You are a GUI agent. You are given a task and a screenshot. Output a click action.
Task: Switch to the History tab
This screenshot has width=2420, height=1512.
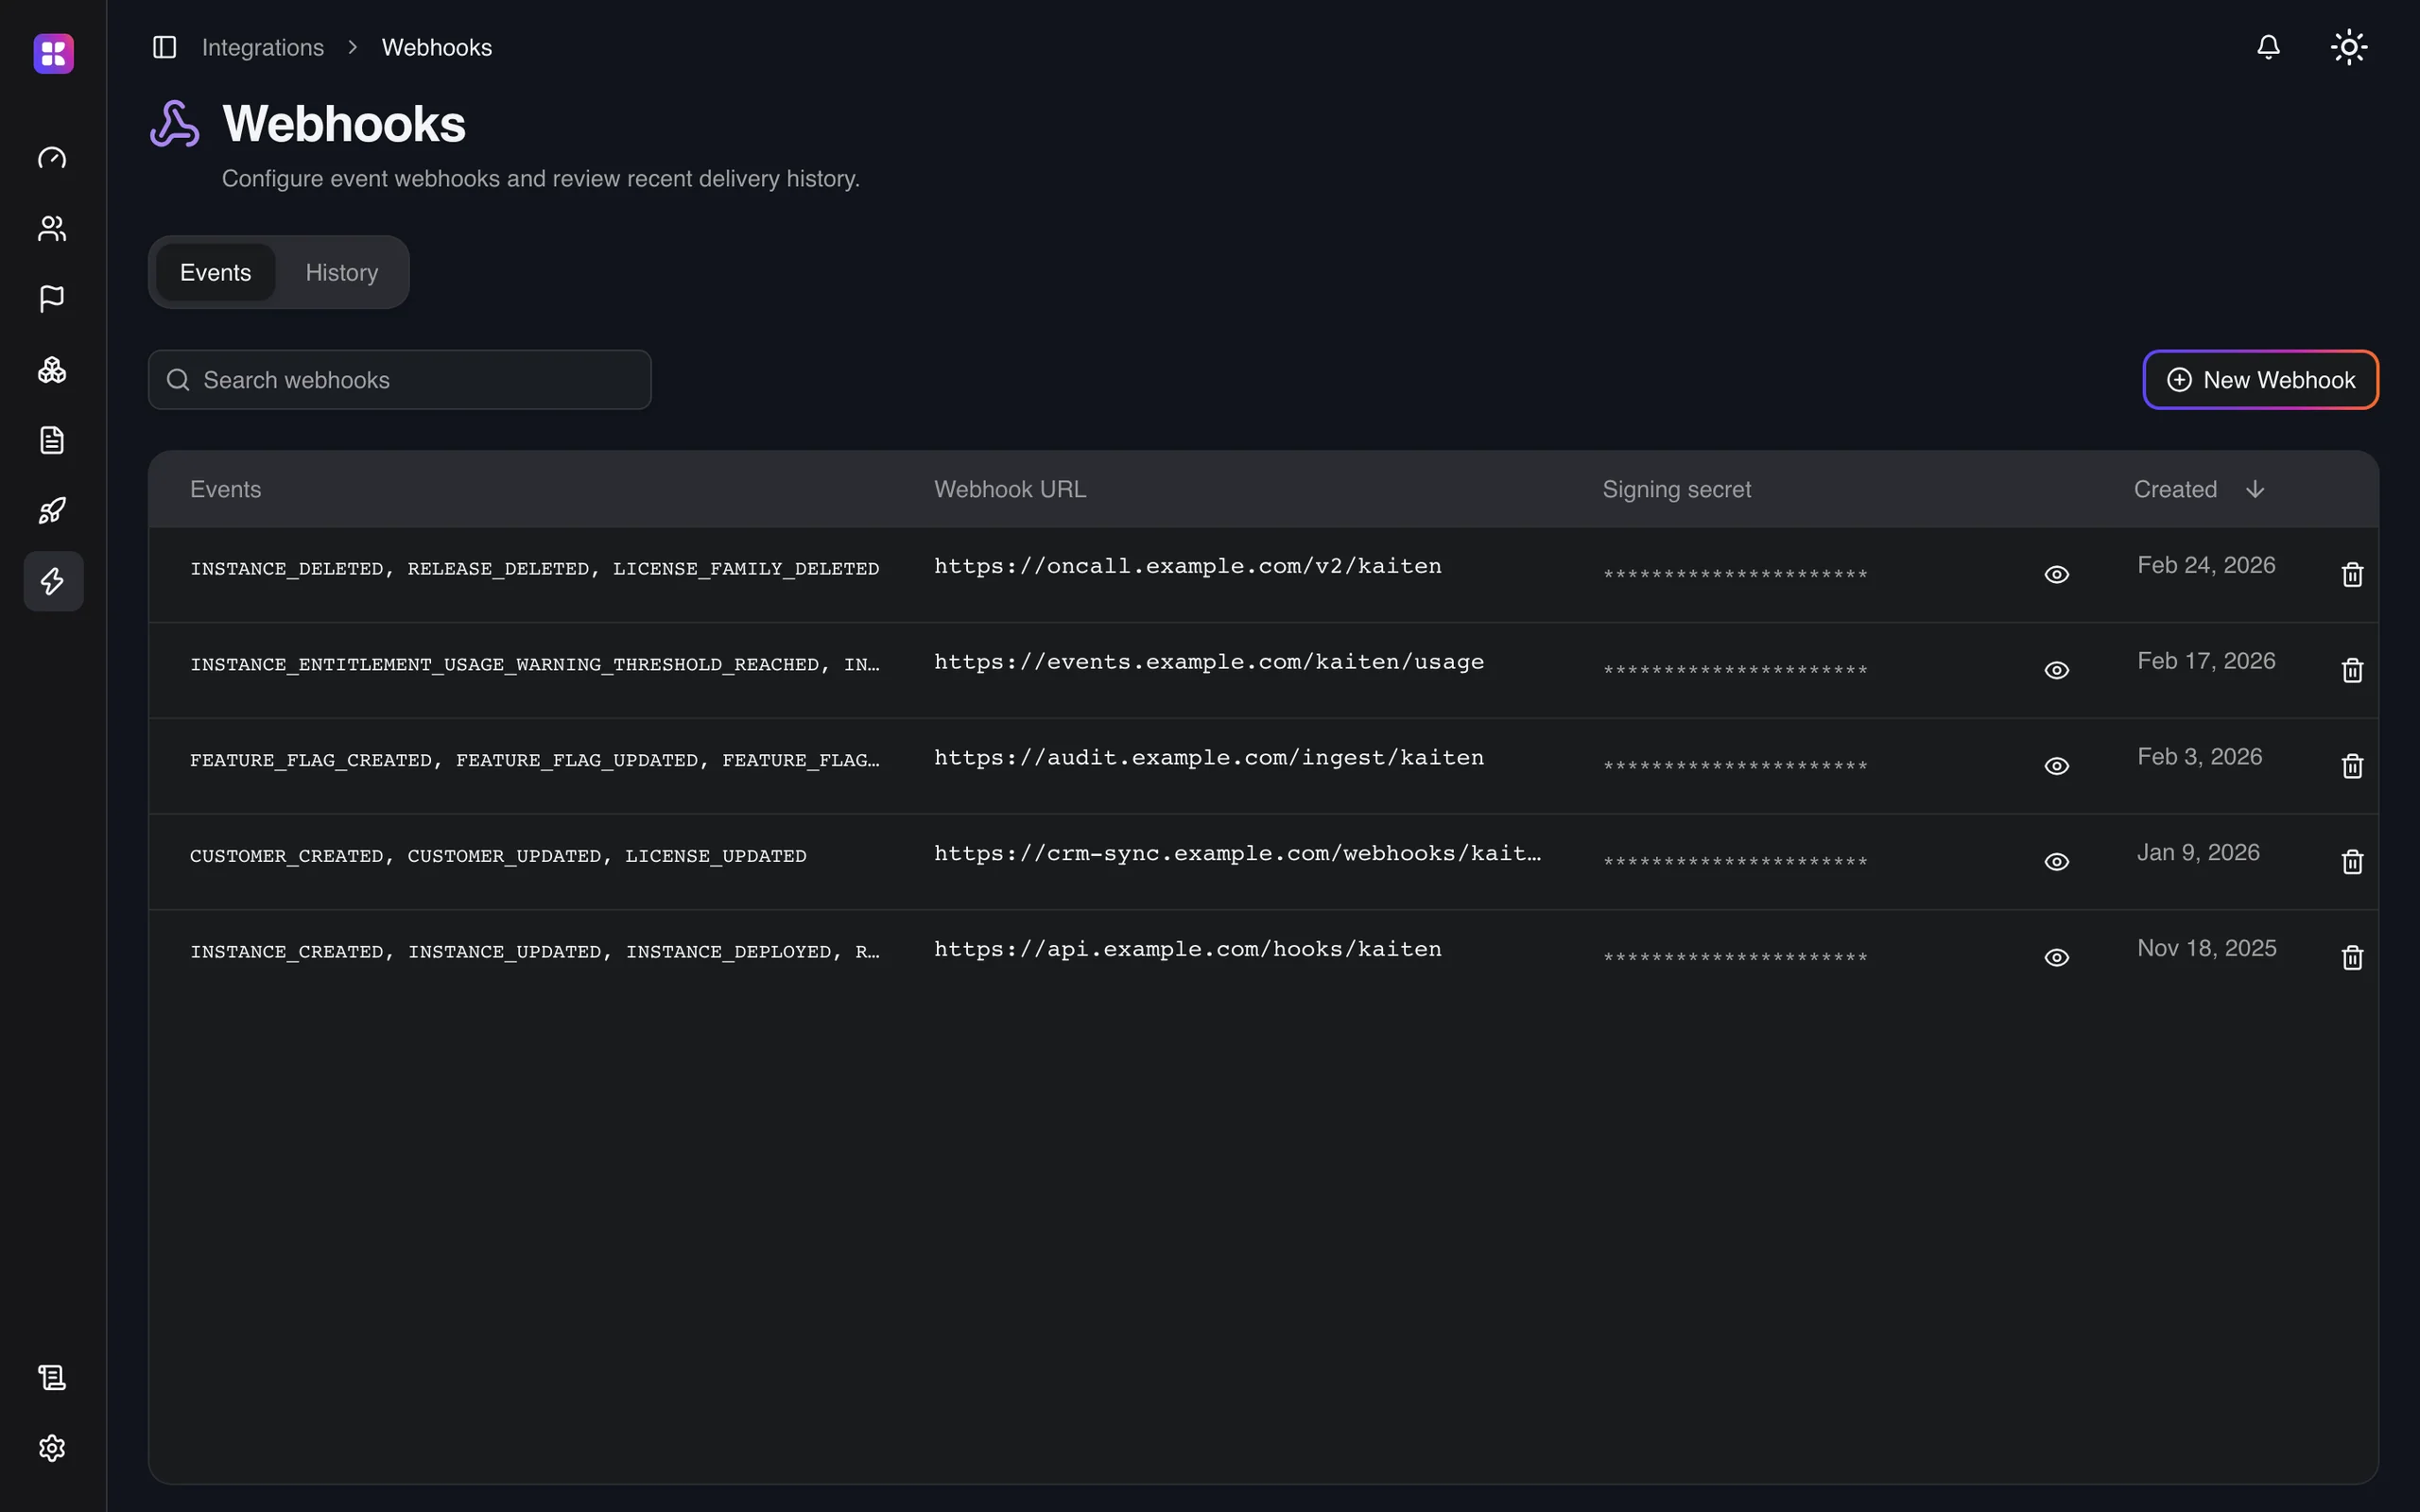pyautogui.click(x=342, y=273)
